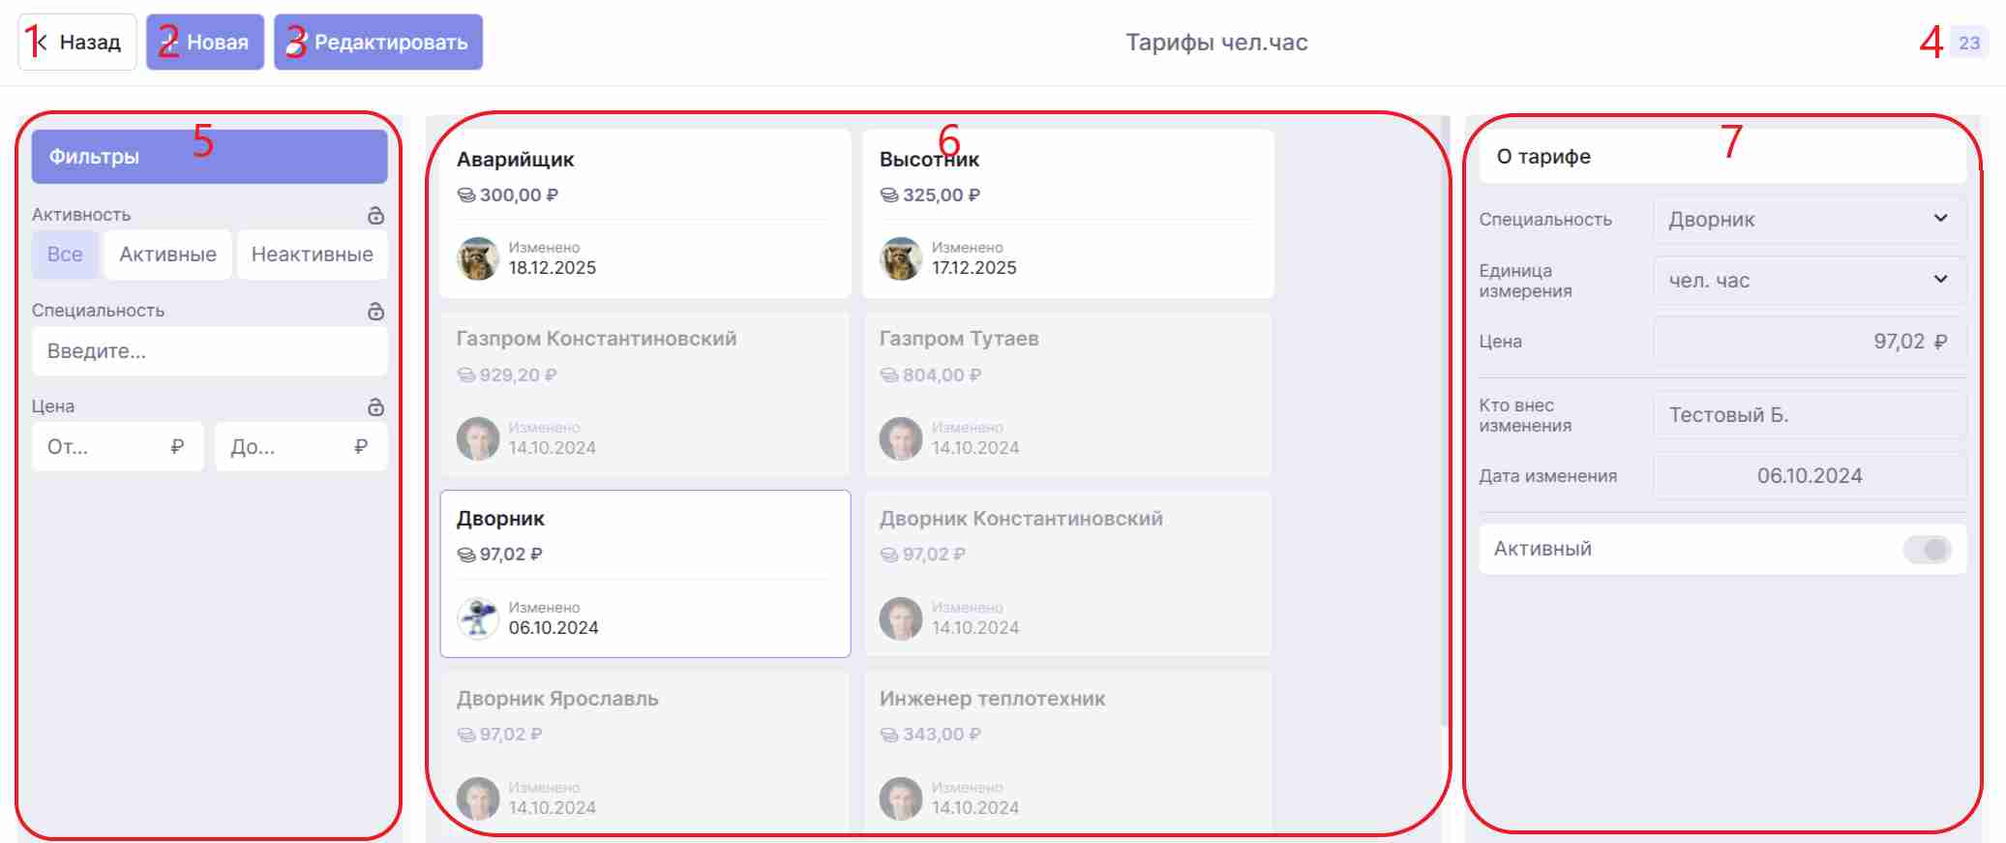Create a tariff with Новая button
The height and width of the screenshot is (843, 2006).
click(x=205, y=42)
